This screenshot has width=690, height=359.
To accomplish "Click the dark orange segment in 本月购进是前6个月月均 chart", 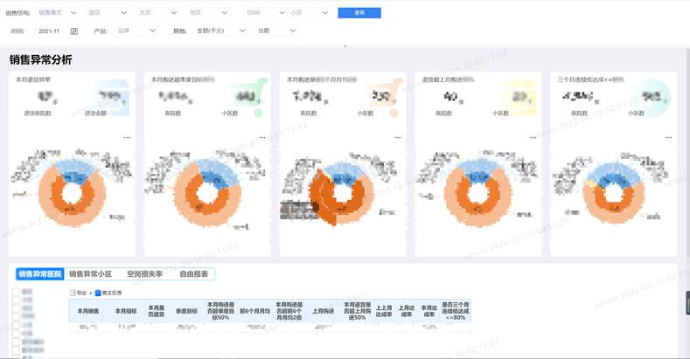I will (321, 196).
